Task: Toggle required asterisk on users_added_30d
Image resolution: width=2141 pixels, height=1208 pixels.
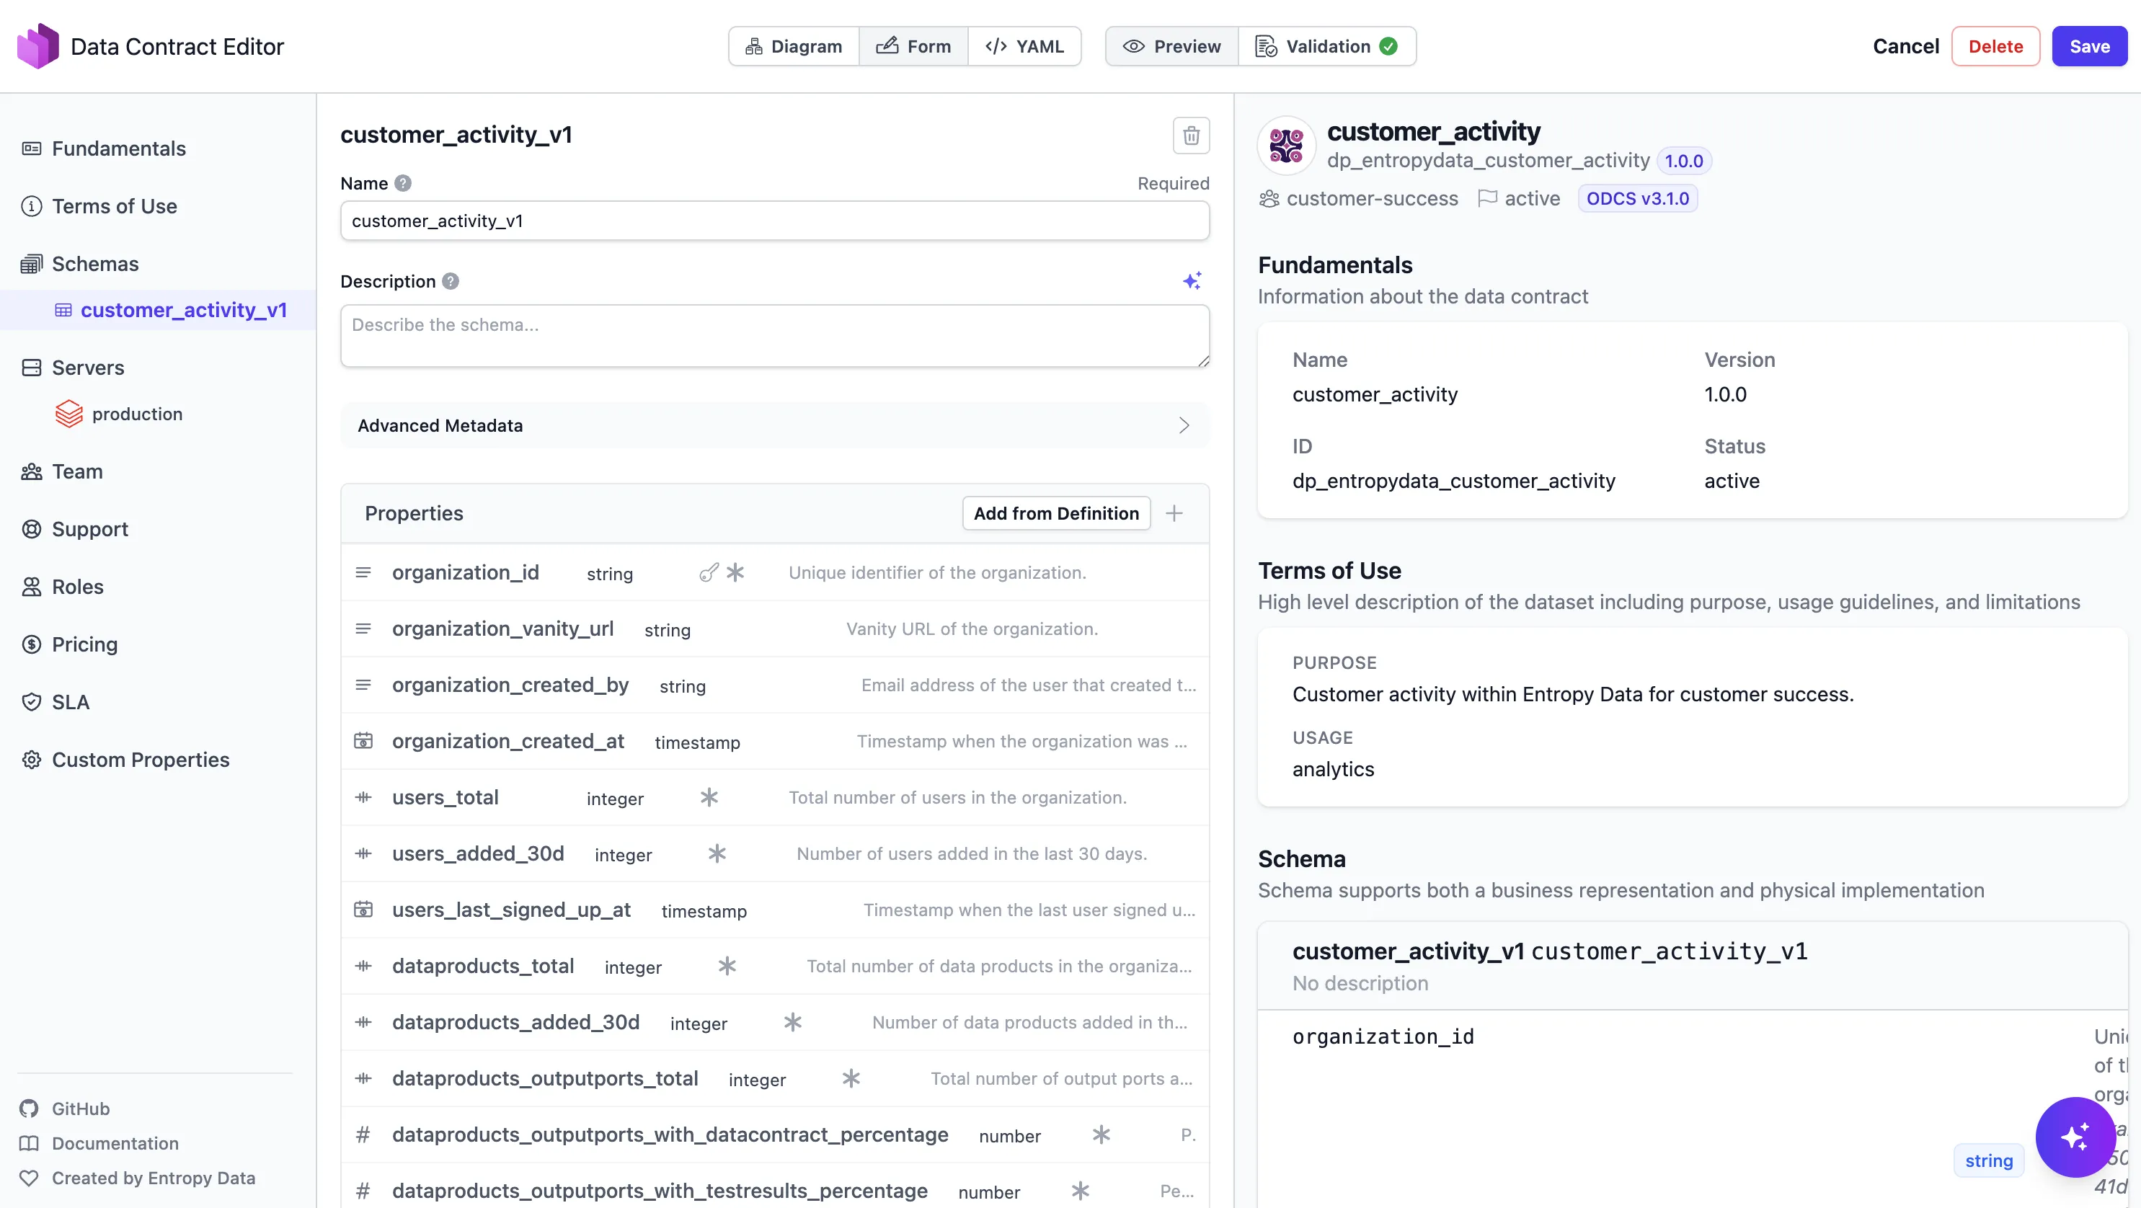Action: (717, 853)
